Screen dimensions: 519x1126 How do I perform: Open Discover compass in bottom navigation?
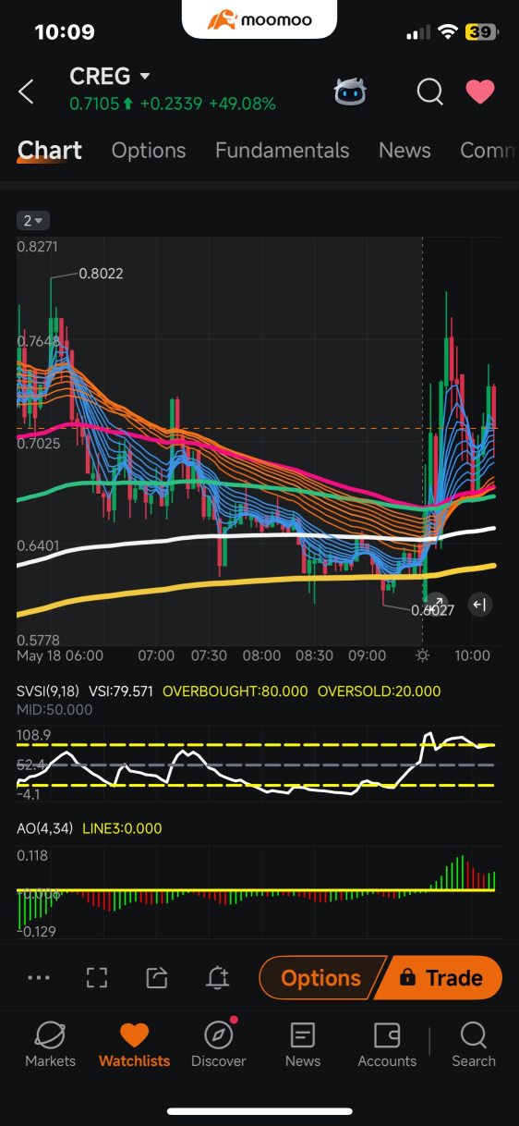click(x=219, y=1045)
